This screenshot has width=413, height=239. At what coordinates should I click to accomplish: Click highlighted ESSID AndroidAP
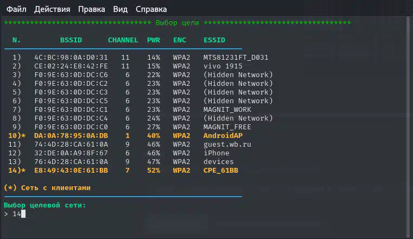[x=223, y=136]
